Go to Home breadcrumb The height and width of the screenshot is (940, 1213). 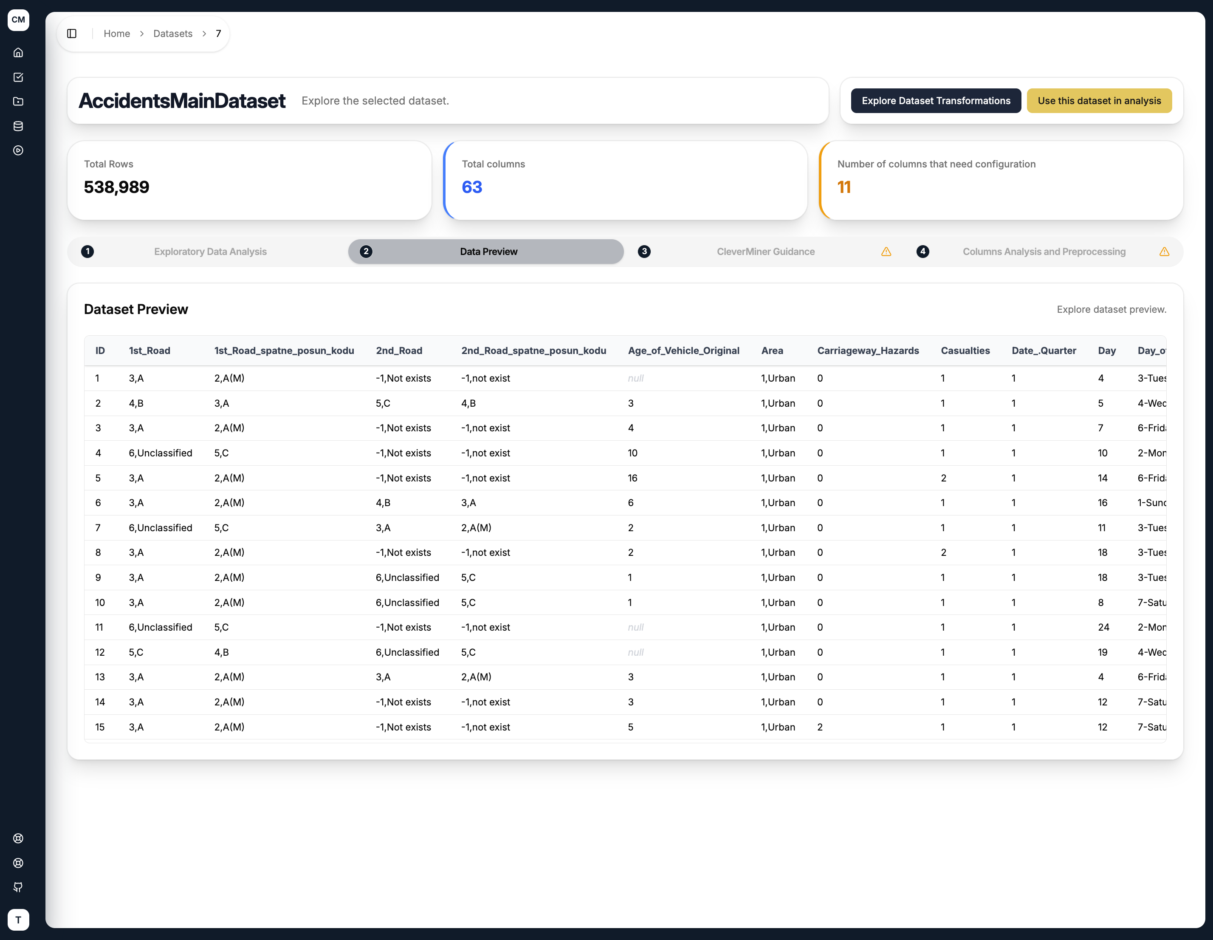[117, 33]
